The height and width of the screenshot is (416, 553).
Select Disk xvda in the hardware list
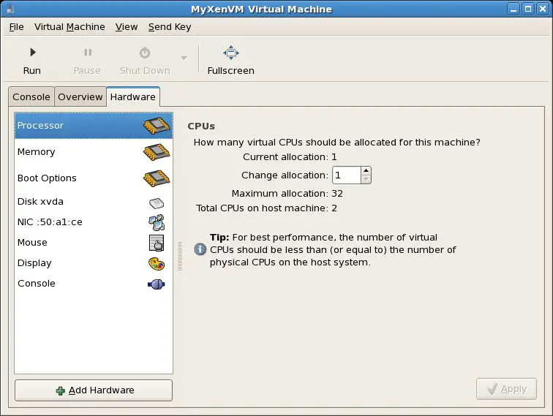tap(94, 202)
